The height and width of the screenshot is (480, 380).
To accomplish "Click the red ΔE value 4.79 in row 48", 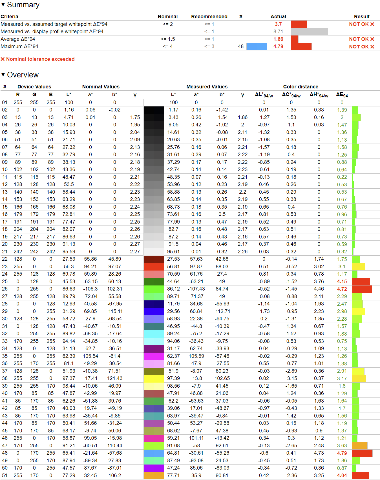I will click(342, 453).
